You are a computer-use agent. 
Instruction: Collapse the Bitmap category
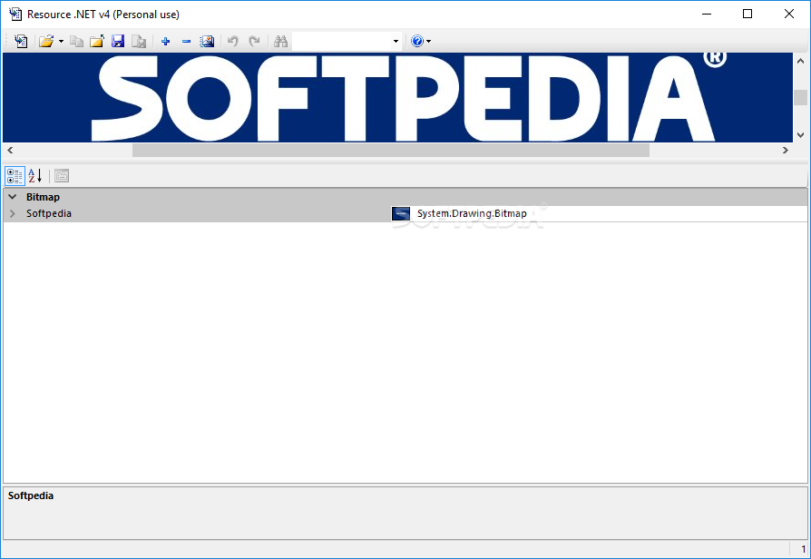pos(13,197)
